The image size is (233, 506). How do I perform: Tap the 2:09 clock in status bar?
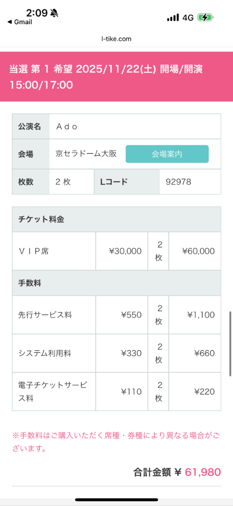(x=37, y=13)
